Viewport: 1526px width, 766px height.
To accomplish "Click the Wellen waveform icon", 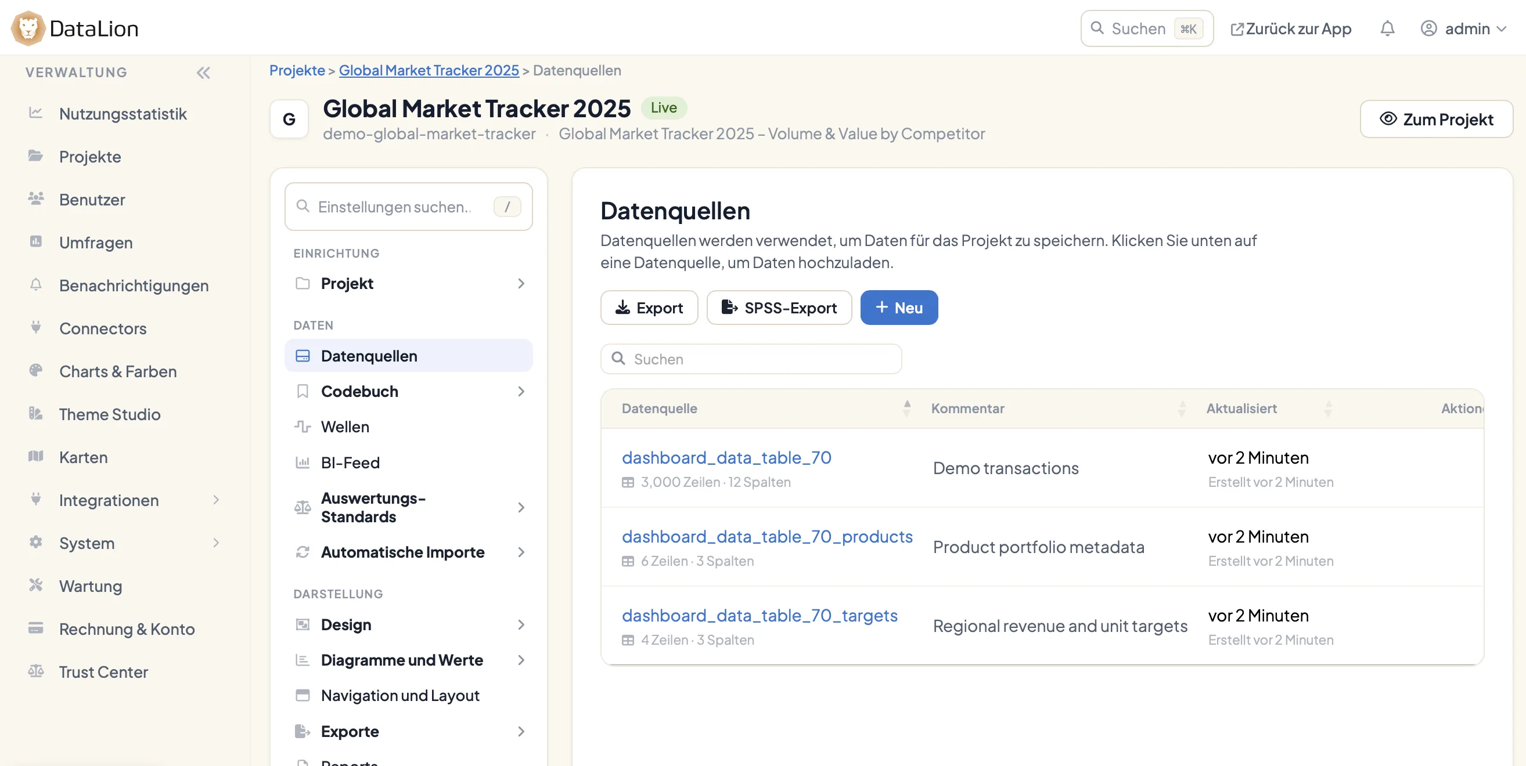I will (303, 427).
